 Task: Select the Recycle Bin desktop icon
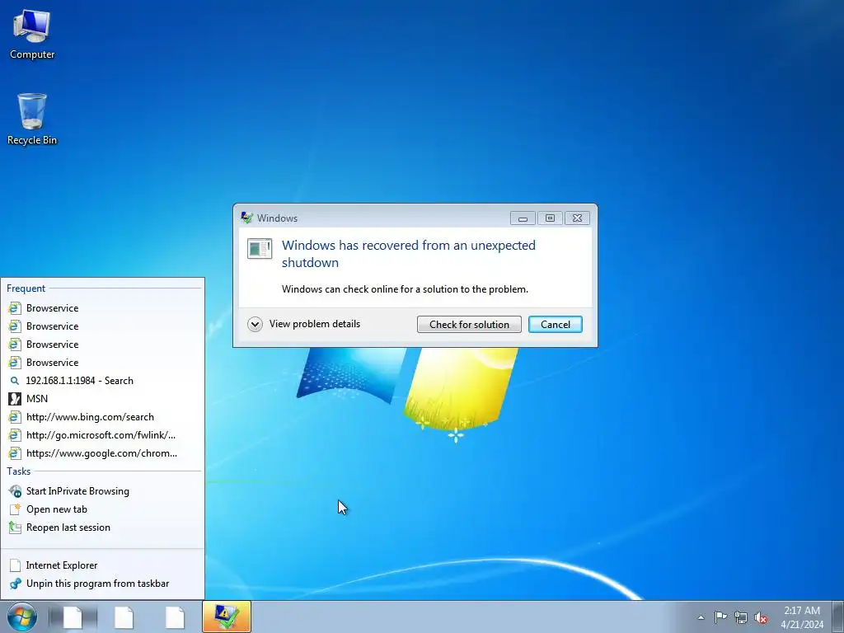click(32, 120)
